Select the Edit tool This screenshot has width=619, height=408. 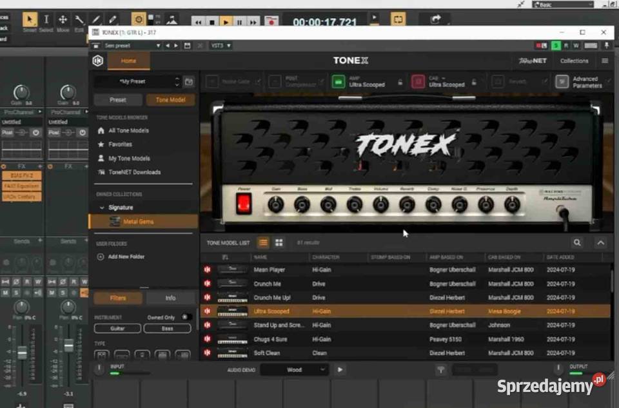click(x=80, y=20)
